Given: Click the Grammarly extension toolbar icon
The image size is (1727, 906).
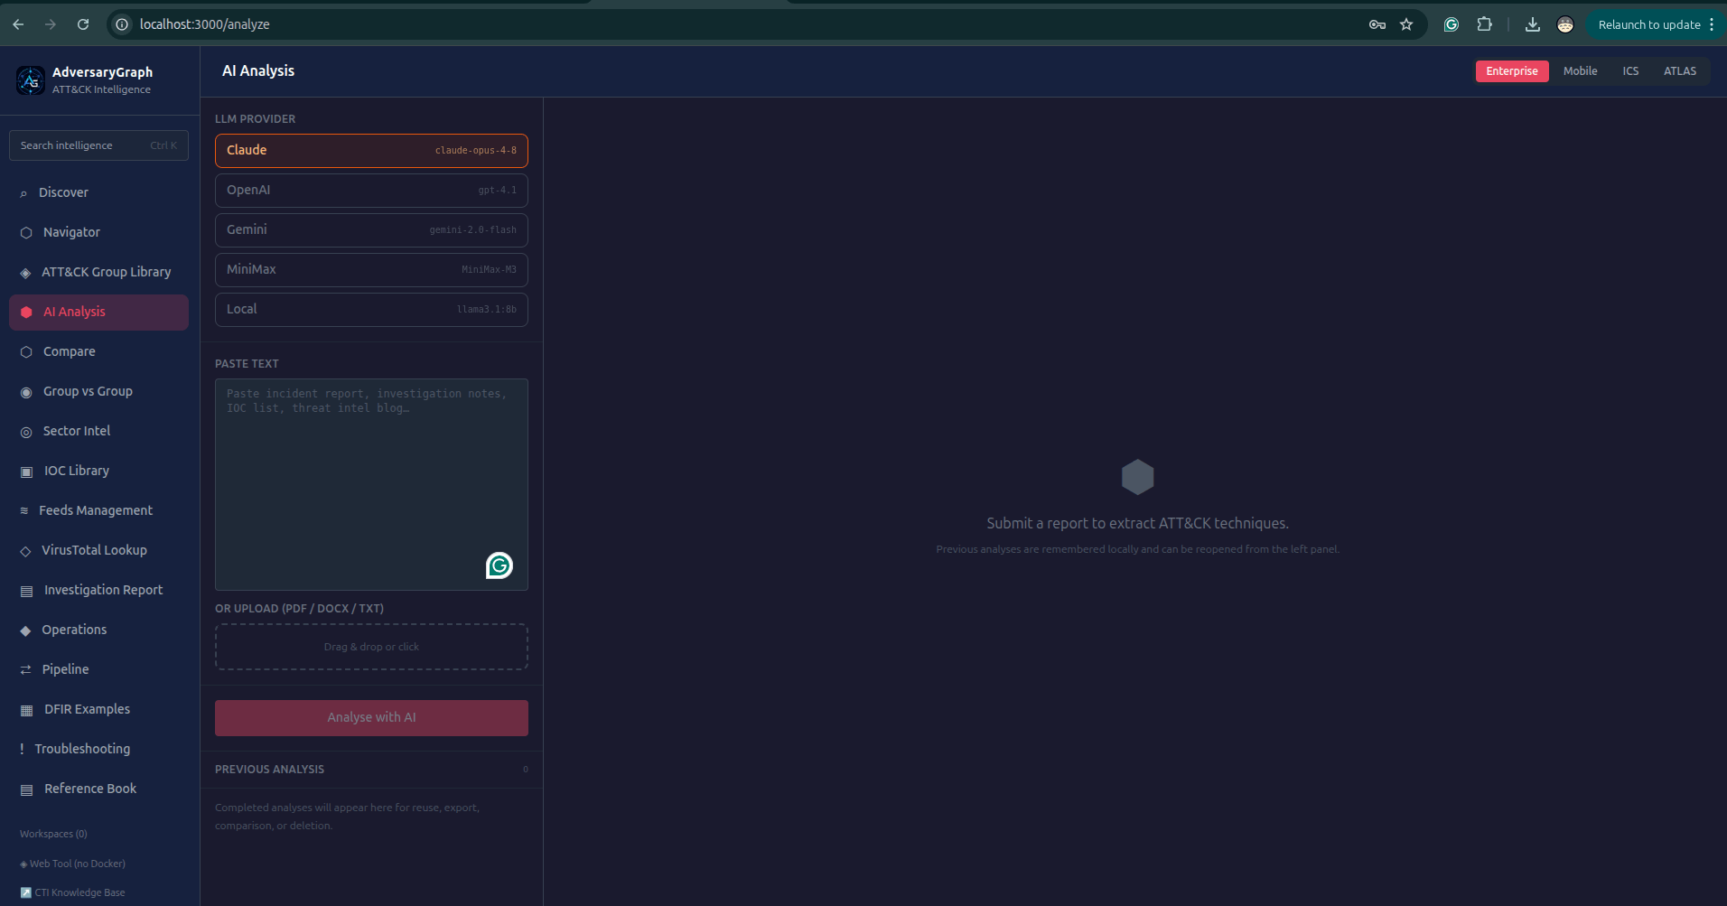Looking at the screenshot, I should point(1452,24).
